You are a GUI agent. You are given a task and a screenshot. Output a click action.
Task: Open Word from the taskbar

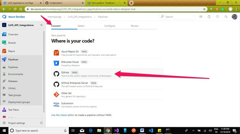[142, 131]
